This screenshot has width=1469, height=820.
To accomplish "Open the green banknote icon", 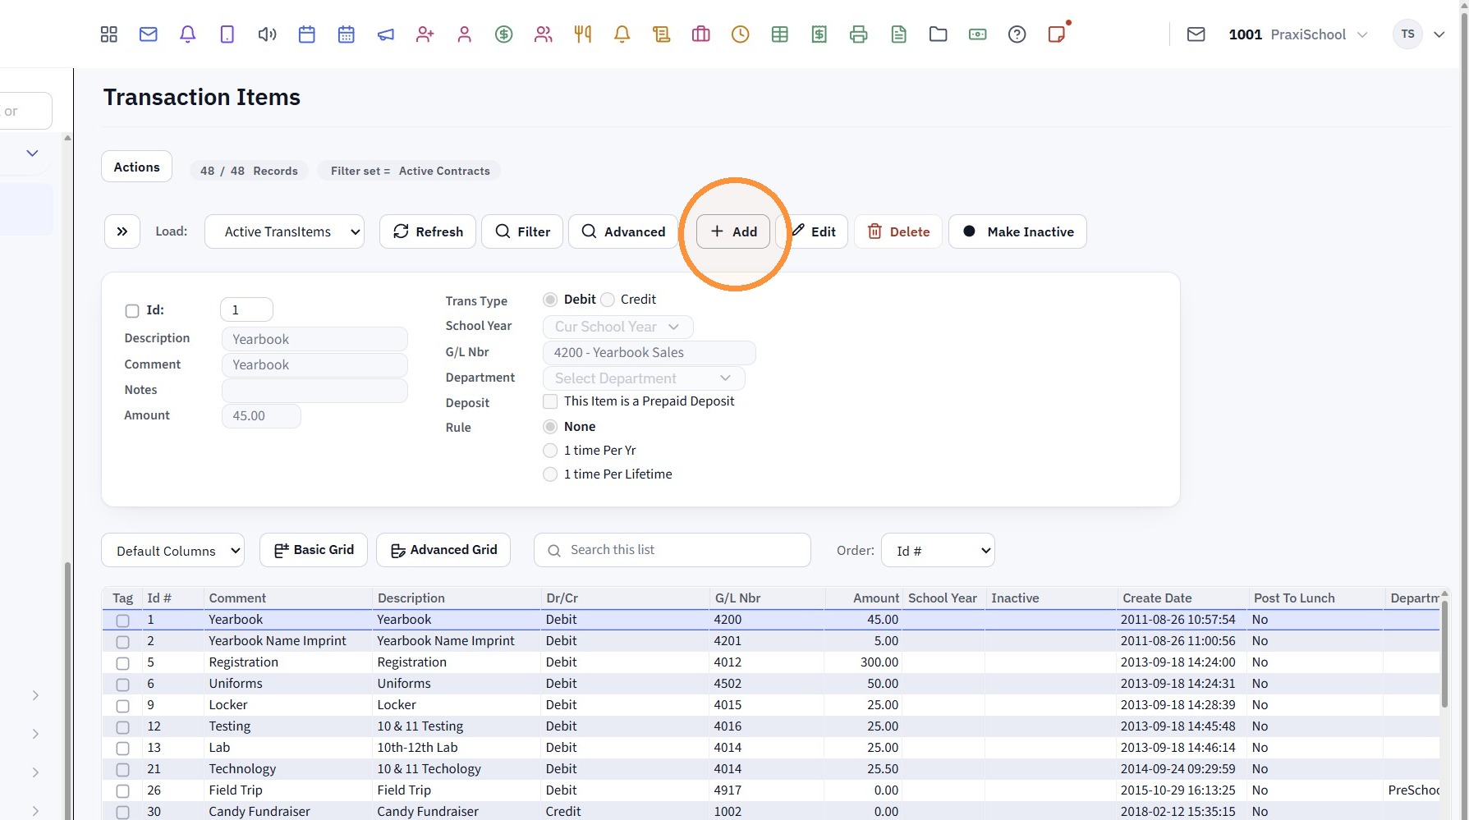I will (978, 34).
